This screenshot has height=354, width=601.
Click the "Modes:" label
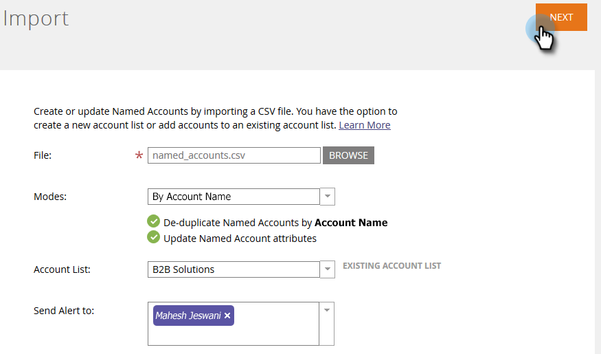point(50,197)
